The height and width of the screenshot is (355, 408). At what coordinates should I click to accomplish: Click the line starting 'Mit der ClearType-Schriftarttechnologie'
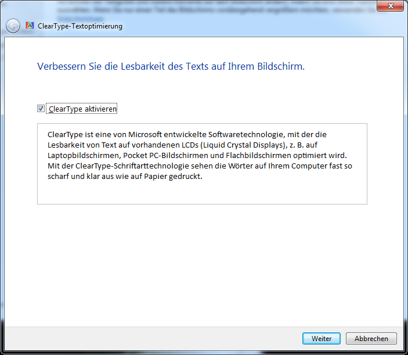click(200, 166)
